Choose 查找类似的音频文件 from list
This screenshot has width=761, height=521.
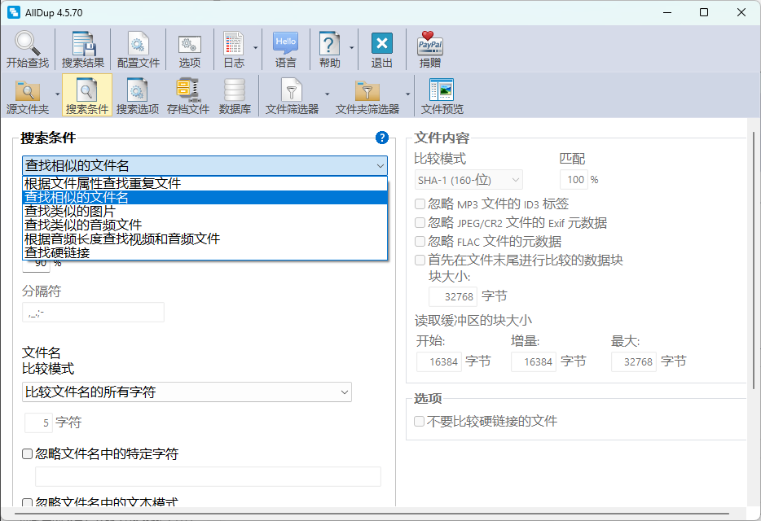[205, 225]
